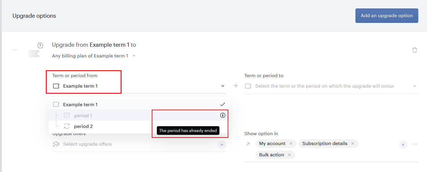Click plus icon in Show option in row
Viewport: 427px width, 172px height.
403,144
